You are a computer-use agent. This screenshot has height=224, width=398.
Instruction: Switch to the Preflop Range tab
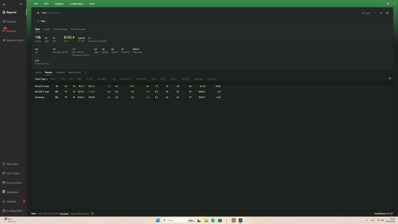[x=60, y=29]
